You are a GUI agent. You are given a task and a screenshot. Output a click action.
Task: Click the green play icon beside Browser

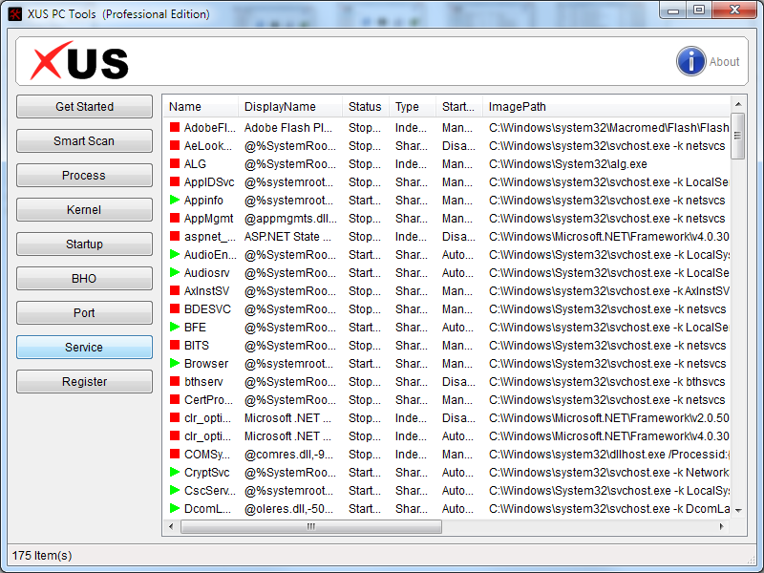pos(175,364)
